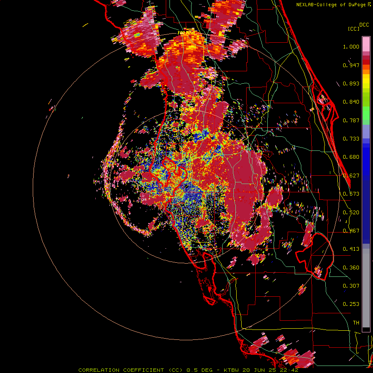Select the 0.787 scale value

[x=351, y=120]
